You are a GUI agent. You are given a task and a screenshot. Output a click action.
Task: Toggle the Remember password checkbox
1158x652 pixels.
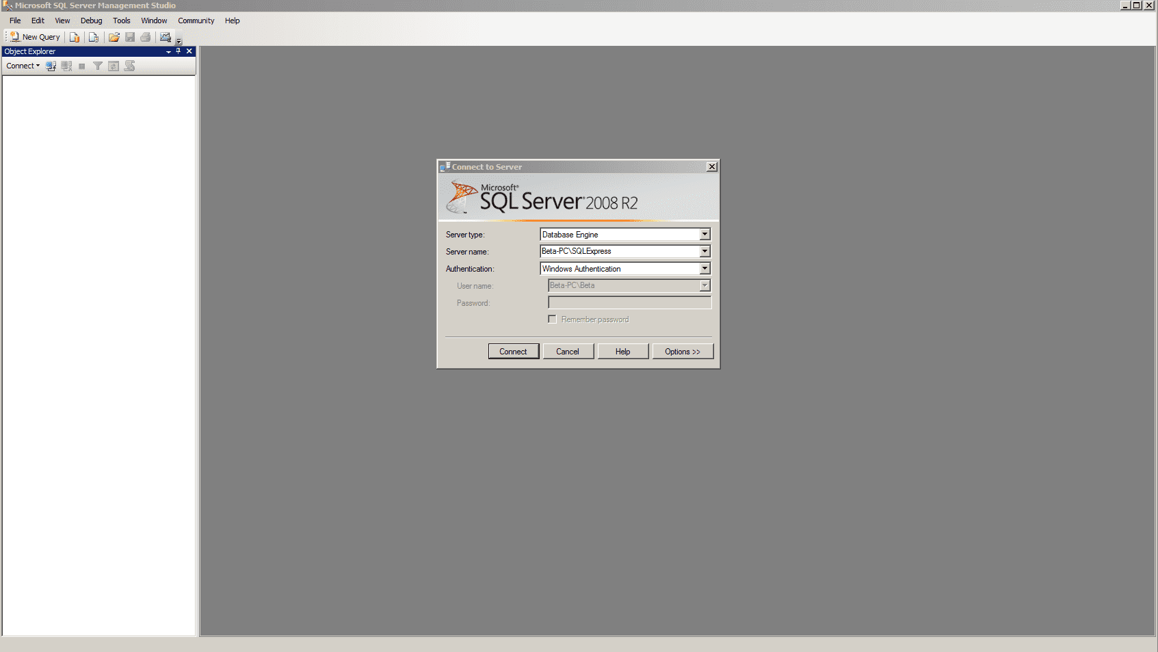[x=552, y=320]
